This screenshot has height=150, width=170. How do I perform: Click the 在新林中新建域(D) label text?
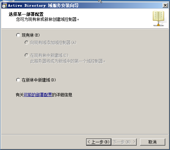39,80
